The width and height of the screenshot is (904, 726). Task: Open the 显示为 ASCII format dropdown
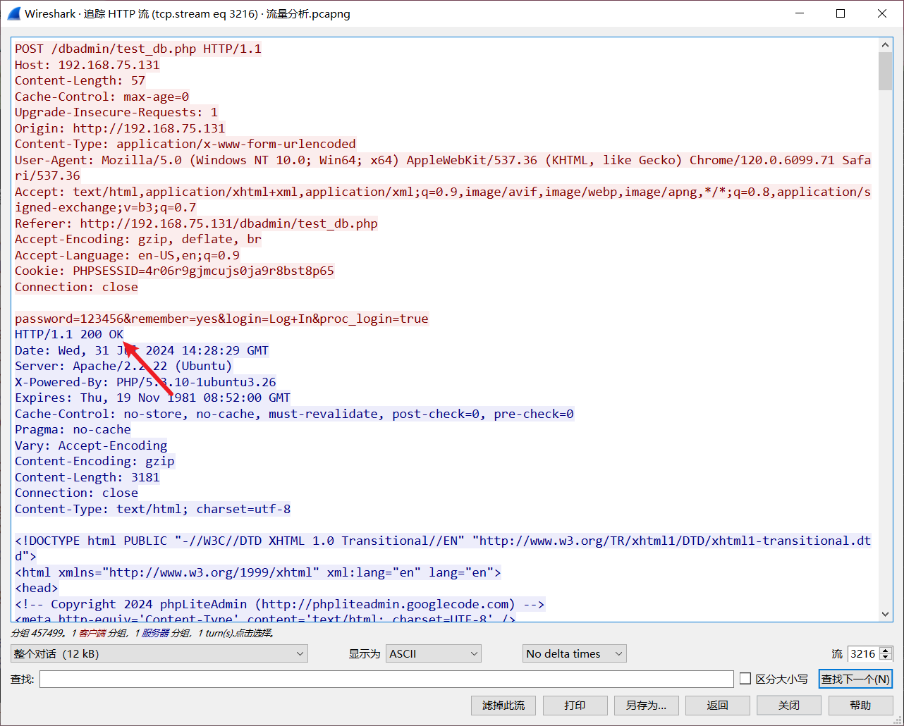click(434, 653)
